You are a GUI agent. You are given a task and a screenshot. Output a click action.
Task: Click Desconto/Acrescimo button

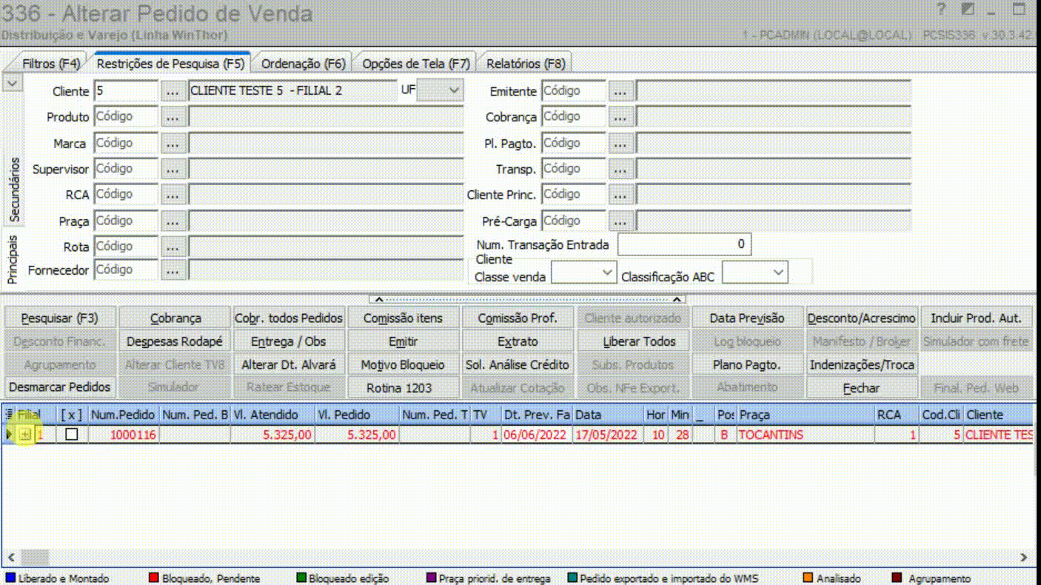[862, 318]
